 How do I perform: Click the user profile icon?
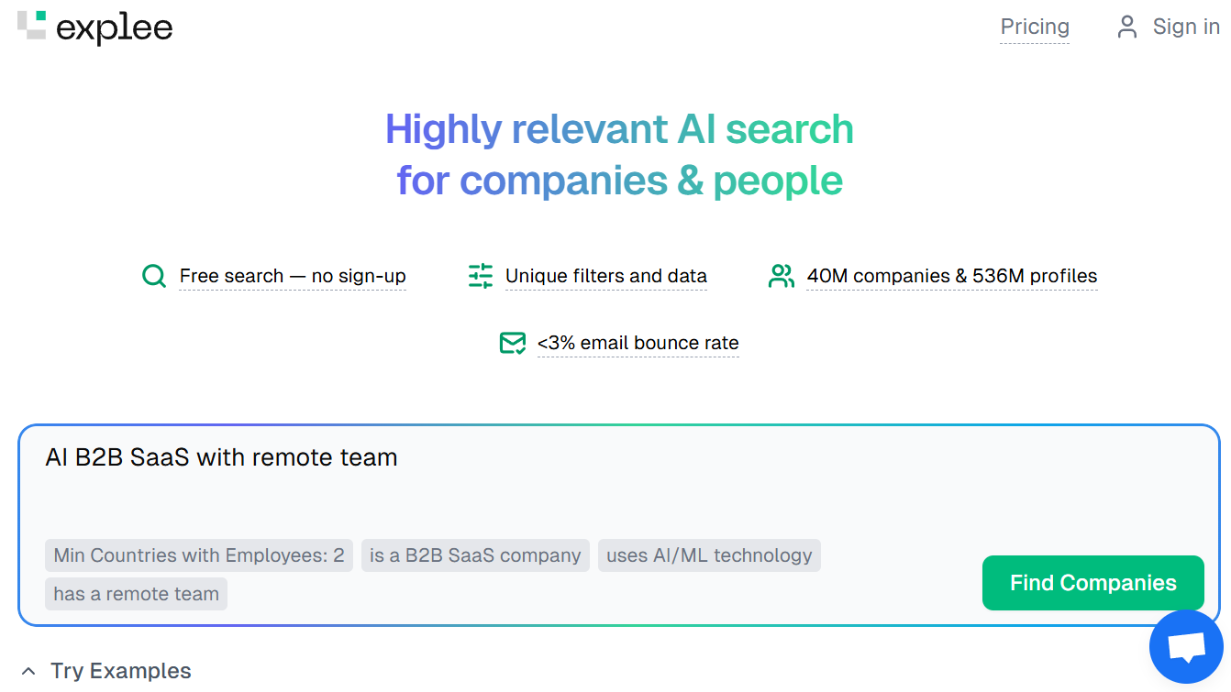click(1126, 27)
